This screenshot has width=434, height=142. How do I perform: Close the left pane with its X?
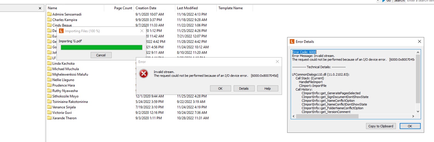click(40, 8)
